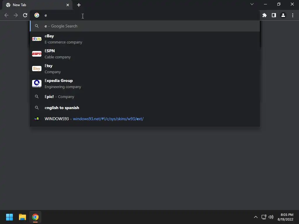The height and width of the screenshot is (224, 299).
Task: Click search magnifier beside 'Epic!'
Action: click(x=37, y=97)
